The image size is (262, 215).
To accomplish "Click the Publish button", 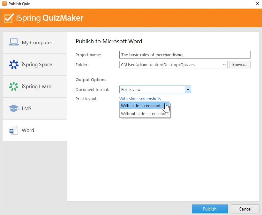I will tap(210, 209).
